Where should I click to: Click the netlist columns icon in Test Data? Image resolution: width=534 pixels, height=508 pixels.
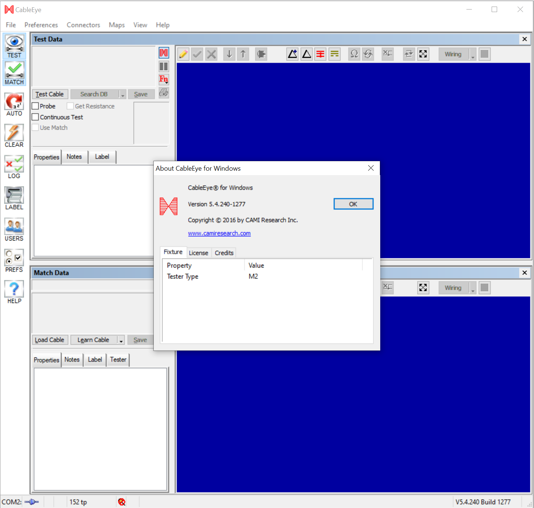164,67
